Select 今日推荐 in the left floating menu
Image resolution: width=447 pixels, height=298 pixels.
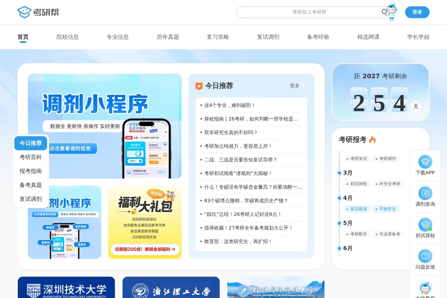[x=31, y=143]
